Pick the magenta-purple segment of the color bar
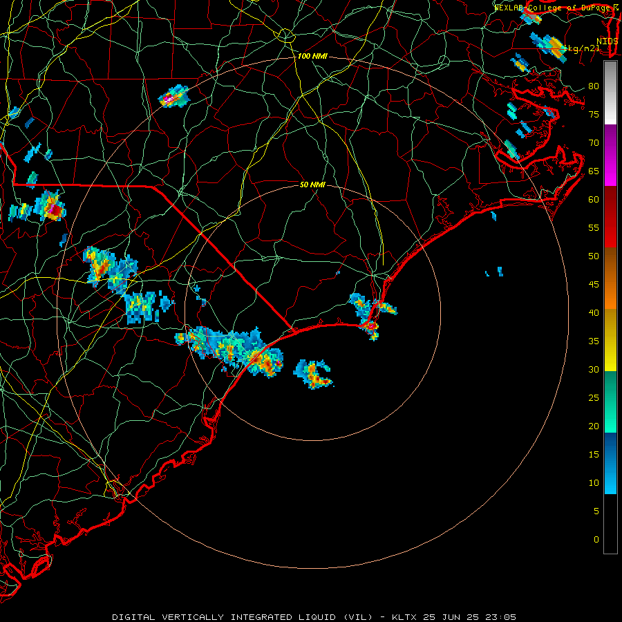This screenshot has height=622, width=622. coord(610,155)
